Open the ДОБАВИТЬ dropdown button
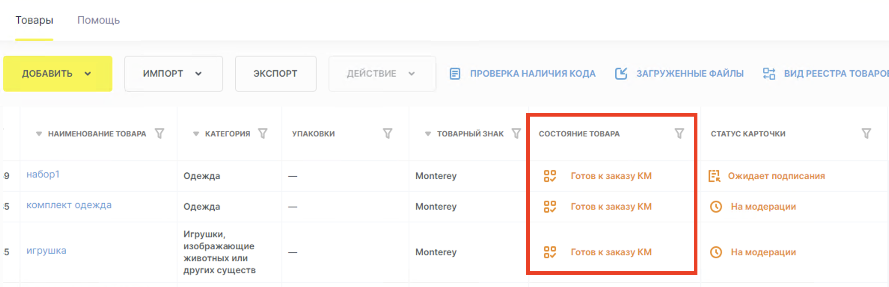The image size is (889, 287). tap(58, 74)
